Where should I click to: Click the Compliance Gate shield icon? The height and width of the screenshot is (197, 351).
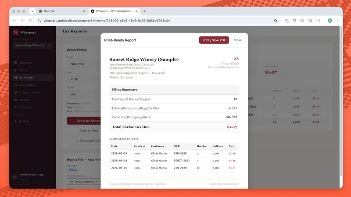click(15, 92)
